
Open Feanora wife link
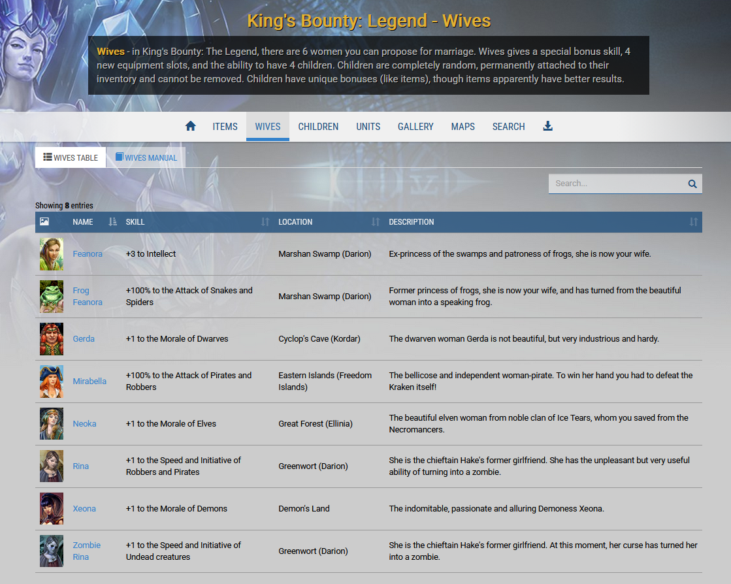[x=87, y=254]
